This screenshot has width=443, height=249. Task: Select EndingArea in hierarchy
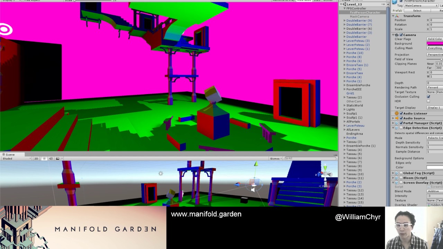354,134
